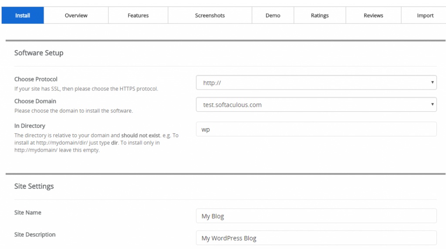Click the Site Name label
The height and width of the screenshot is (249, 446).
(x=28, y=212)
